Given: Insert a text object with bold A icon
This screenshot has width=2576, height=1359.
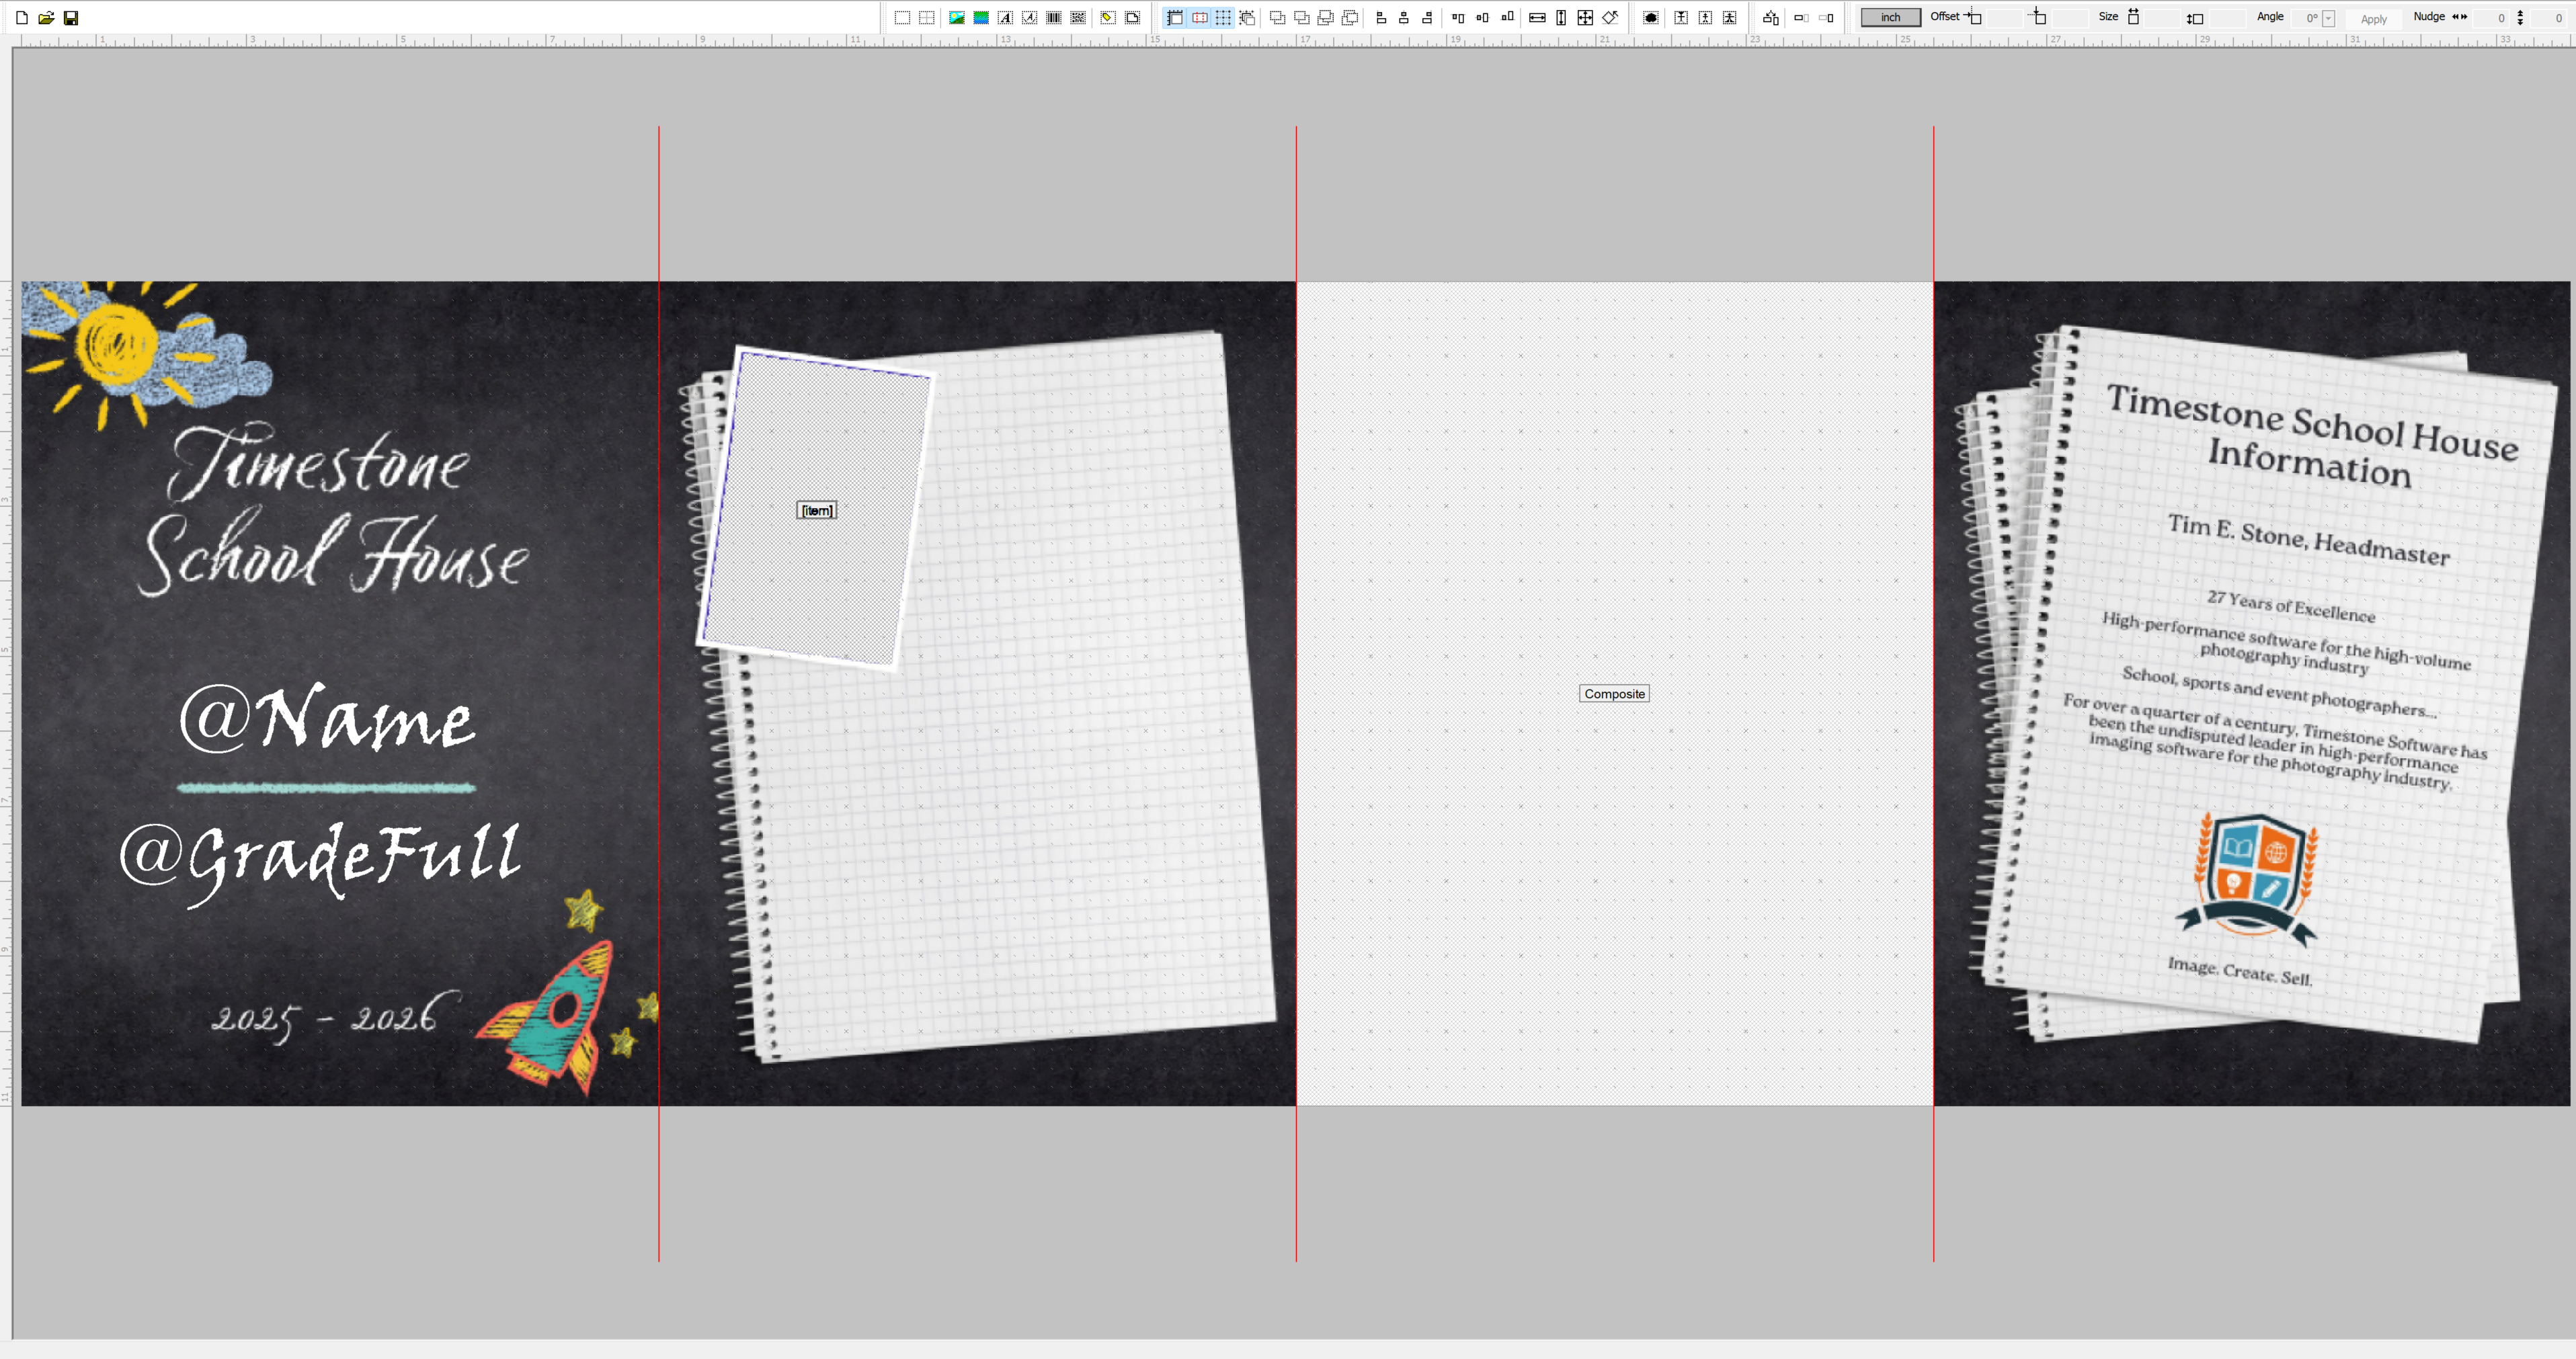Looking at the screenshot, I should pyautogui.click(x=1005, y=17).
